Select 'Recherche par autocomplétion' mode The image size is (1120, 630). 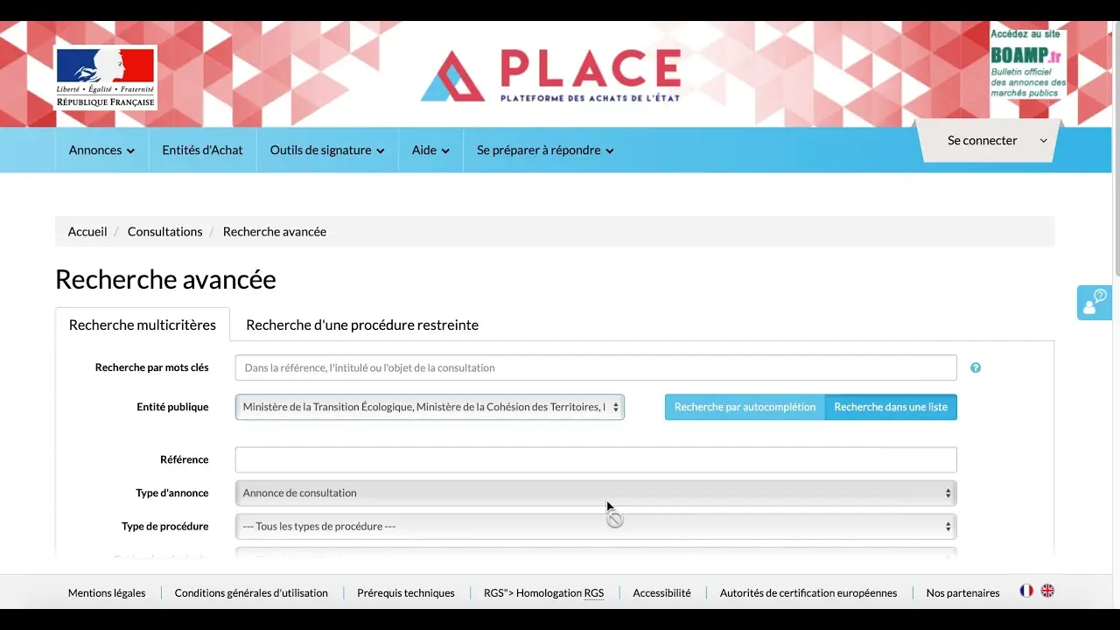click(744, 407)
